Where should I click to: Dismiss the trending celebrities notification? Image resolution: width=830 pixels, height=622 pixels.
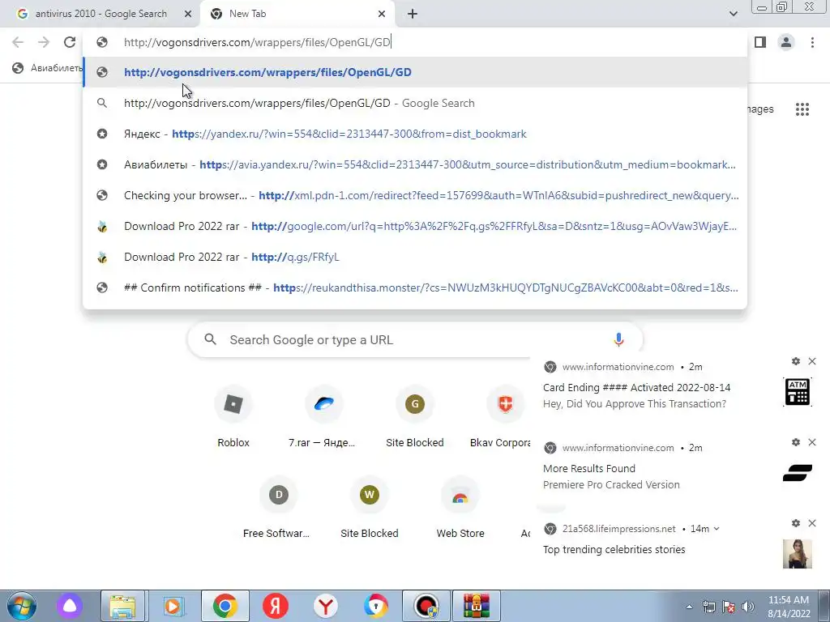(x=812, y=523)
